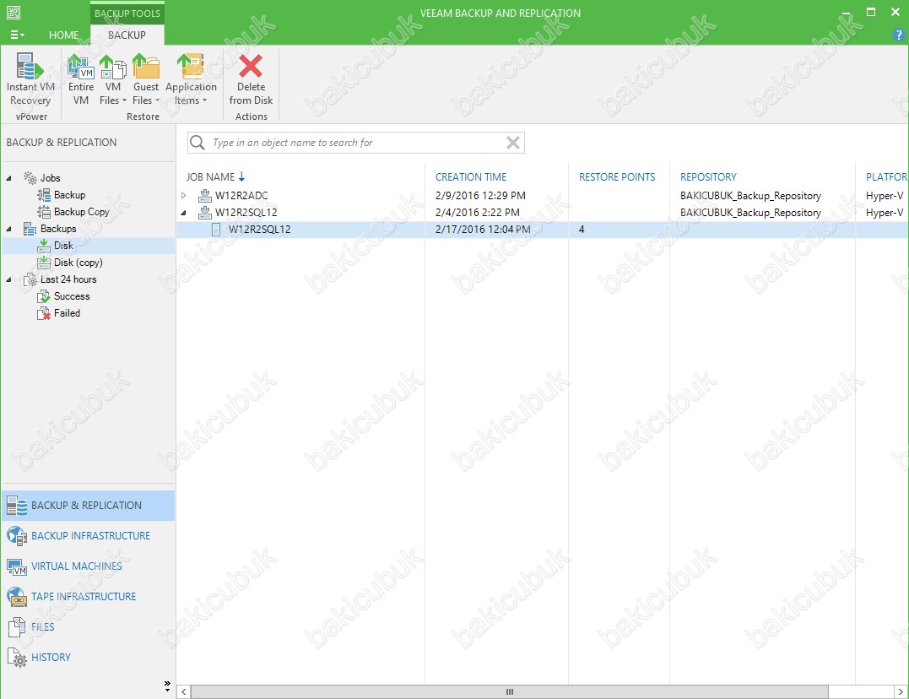Viewport: 909px width, 699px height.
Task: Switch to the BACKUP ribbon tab
Action: (x=127, y=35)
